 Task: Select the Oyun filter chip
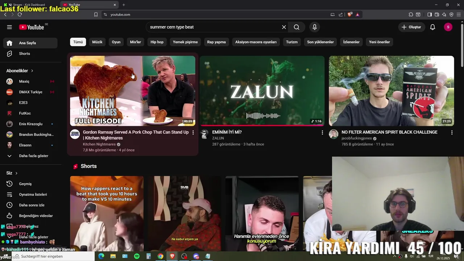(116, 42)
